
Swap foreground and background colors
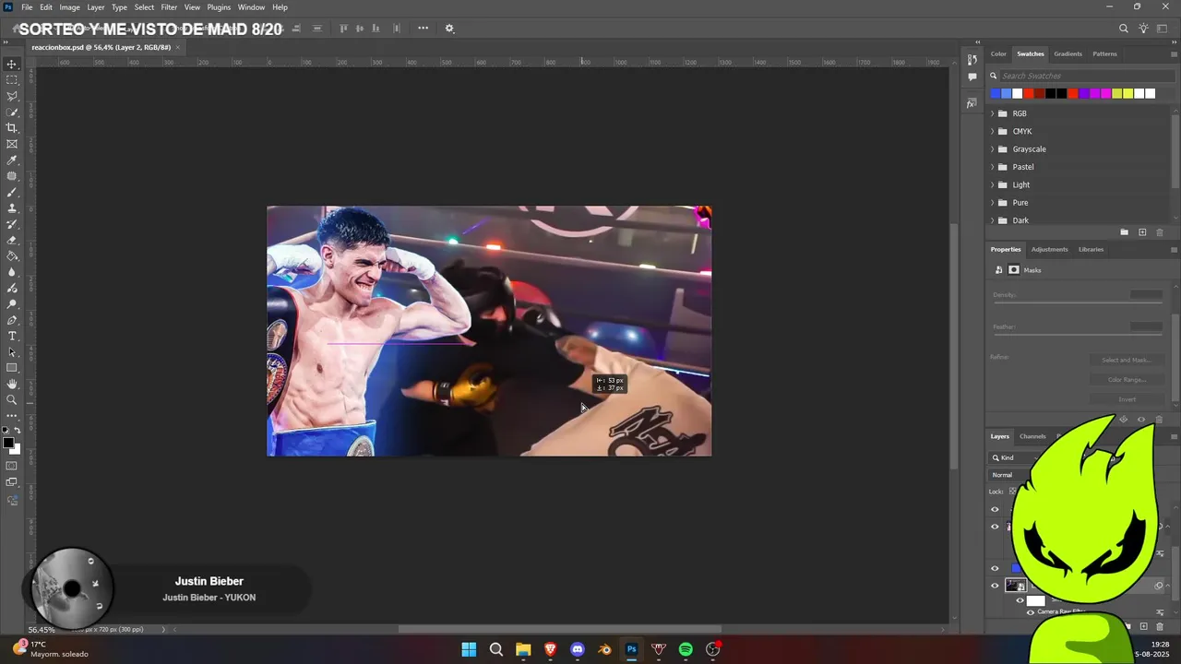[x=17, y=431]
